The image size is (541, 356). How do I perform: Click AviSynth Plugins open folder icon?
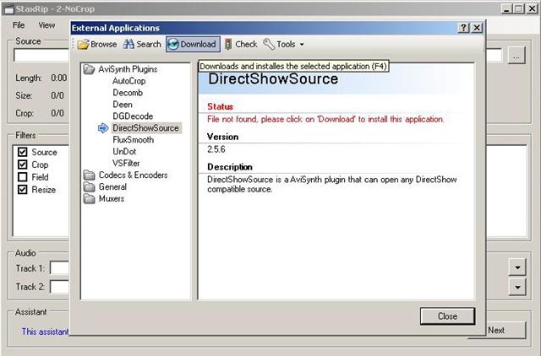[89, 69]
